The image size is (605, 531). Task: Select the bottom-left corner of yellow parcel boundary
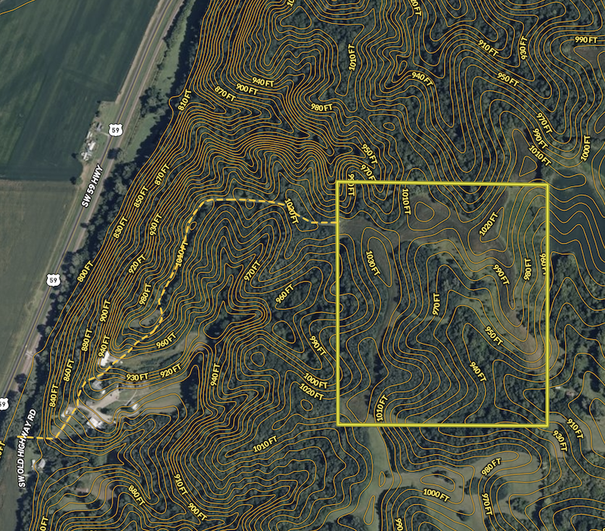(337, 424)
